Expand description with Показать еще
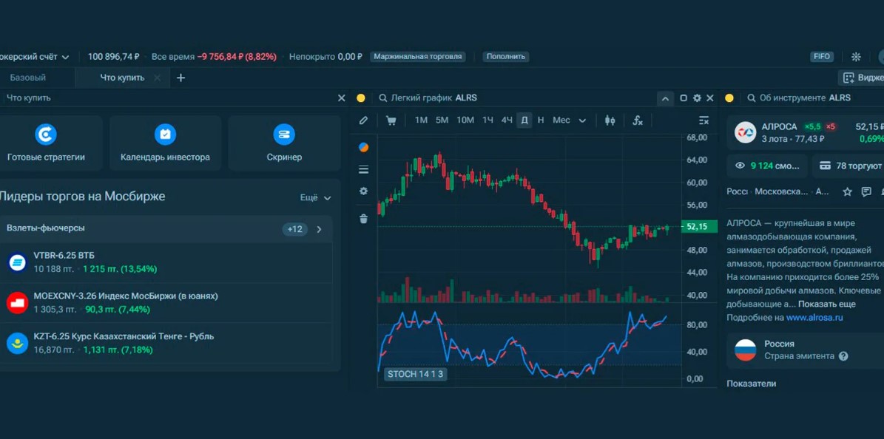The image size is (884, 439). tap(827, 304)
